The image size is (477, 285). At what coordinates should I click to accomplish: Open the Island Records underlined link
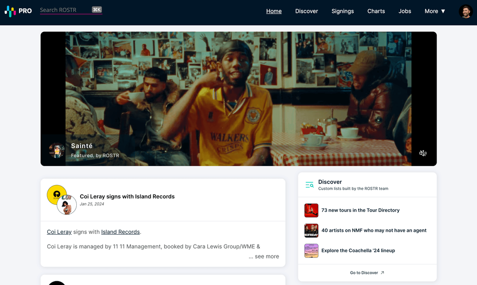click(x=121, y=232)
